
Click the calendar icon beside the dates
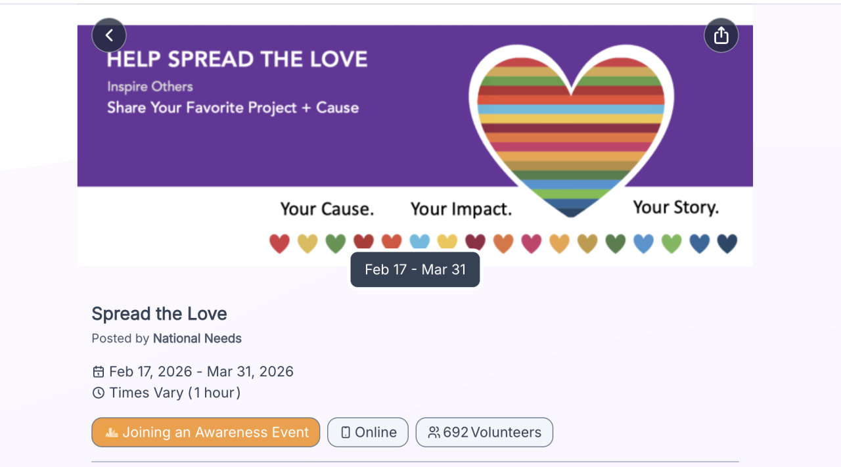point(99,372)
